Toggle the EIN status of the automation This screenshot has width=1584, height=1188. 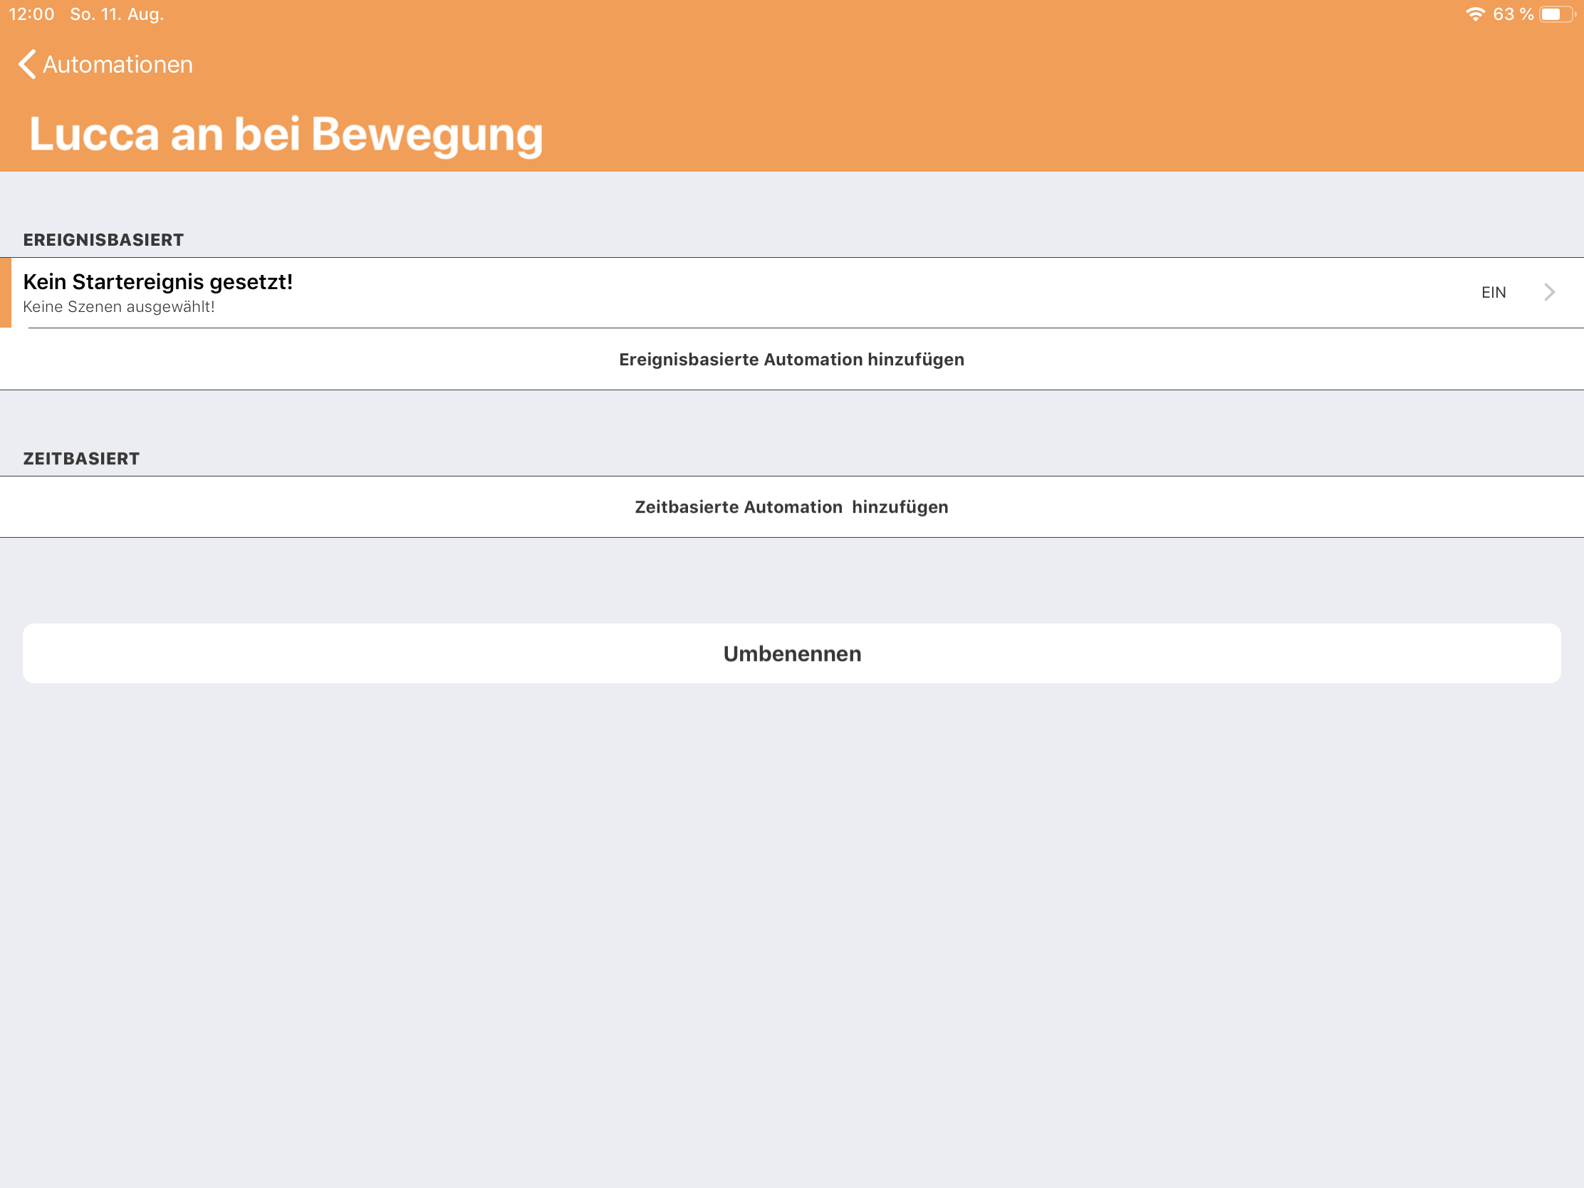pyautogui.click(x=1493, y=292)
